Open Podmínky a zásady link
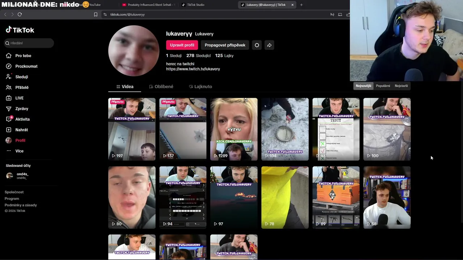This screenshot has width=463, height=260. point(21,205)
